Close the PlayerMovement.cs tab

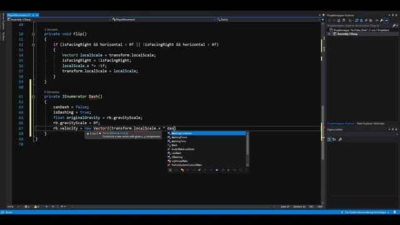pos(37,15)
